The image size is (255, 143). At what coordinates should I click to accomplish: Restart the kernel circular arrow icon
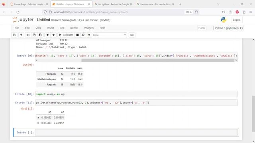[83, 35]
